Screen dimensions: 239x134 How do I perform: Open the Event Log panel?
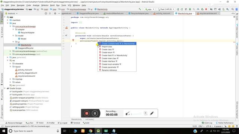point(207,123)
